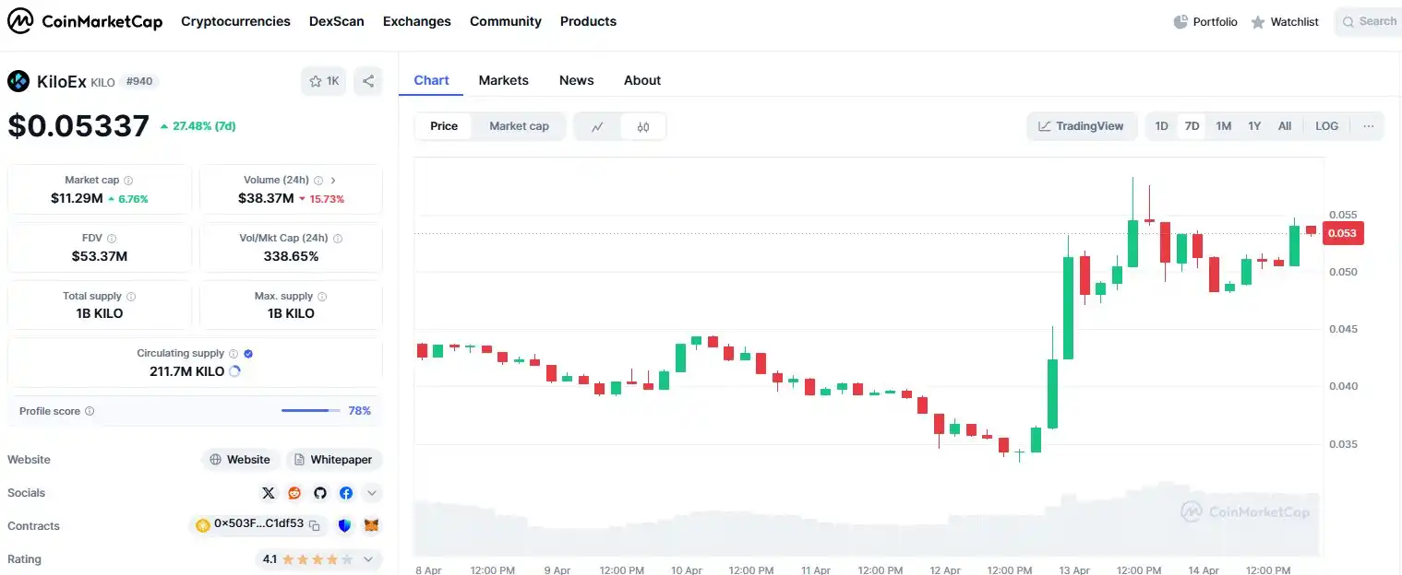Copy the contract address 0x503F...C1df53
Image resolution: width=1402 pixels, height=575 pixels.
(x=315, y=525)
